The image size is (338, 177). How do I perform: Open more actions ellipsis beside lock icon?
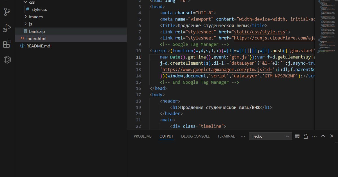[314, 136]
